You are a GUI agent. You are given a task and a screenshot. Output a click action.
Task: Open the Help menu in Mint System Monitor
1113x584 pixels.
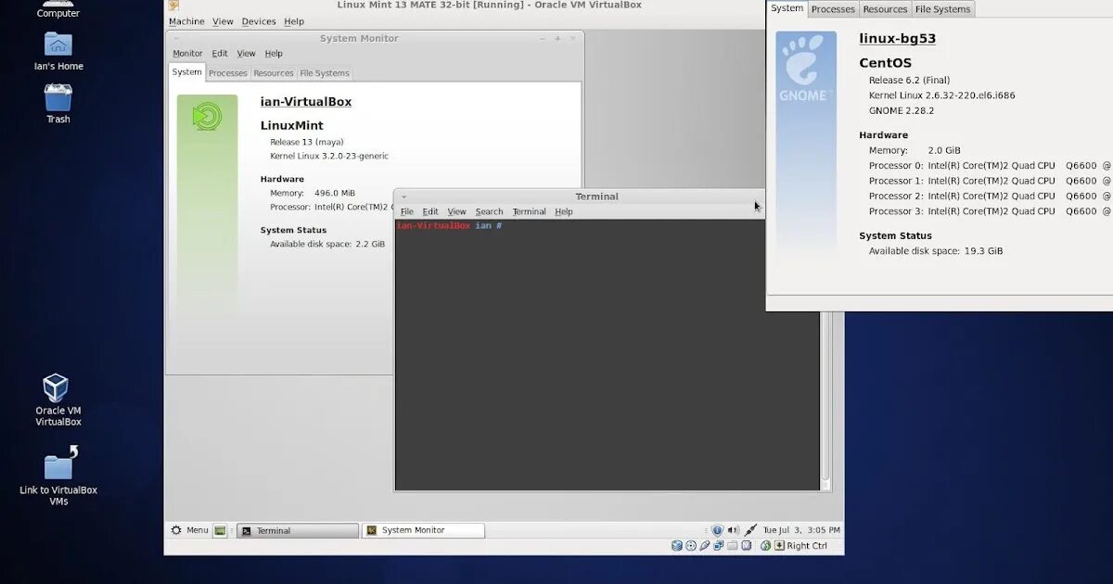tap(274, 54)
